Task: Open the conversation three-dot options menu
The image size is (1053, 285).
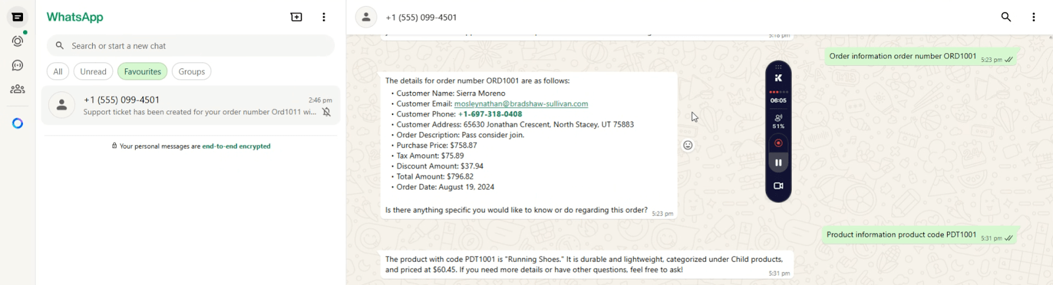Action: (x=1033, y=17)
